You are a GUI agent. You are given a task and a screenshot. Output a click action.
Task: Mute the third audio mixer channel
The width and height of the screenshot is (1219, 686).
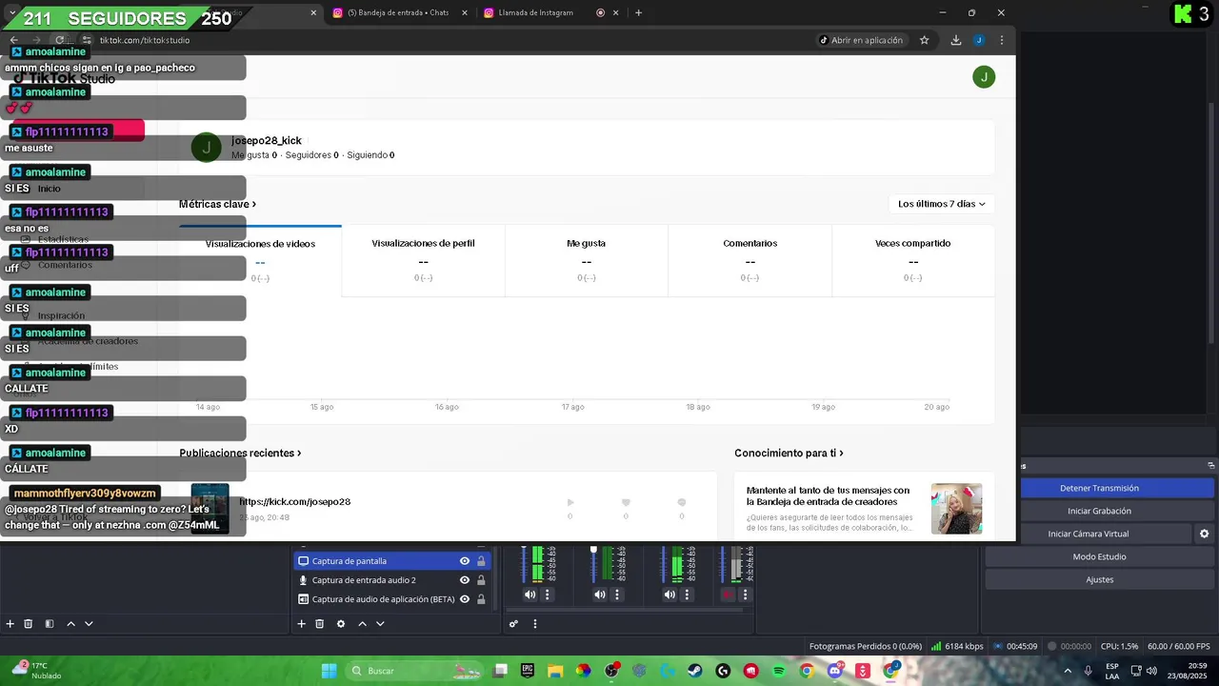(x=669, y=595)
